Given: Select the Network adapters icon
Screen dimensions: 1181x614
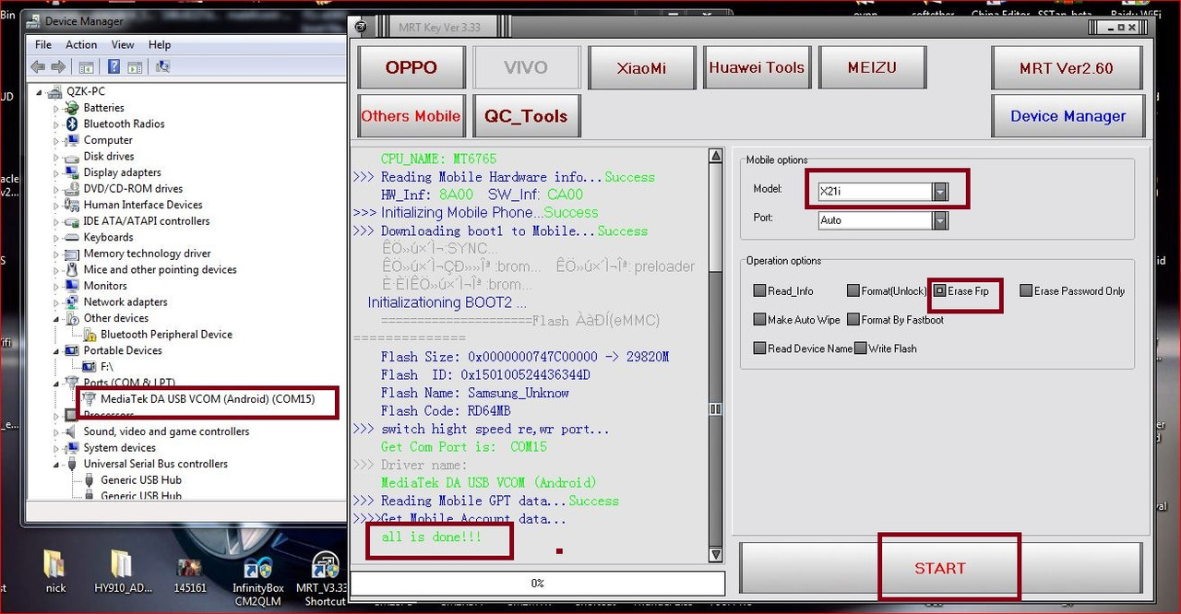Looking at the screenshot, I should (72, 301).
